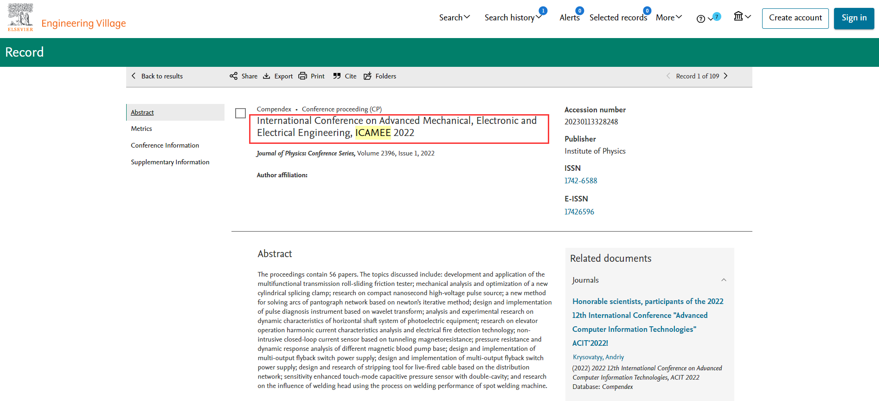Click the back arrow chevron icon

134,76
